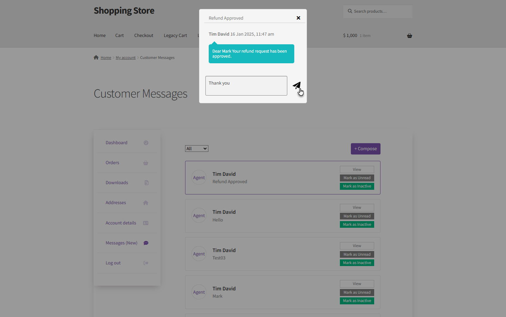Screen dimensions: 506x317
Task: Click the Agent avatar of Refund Approved row
Action: (x=199, y=177)
